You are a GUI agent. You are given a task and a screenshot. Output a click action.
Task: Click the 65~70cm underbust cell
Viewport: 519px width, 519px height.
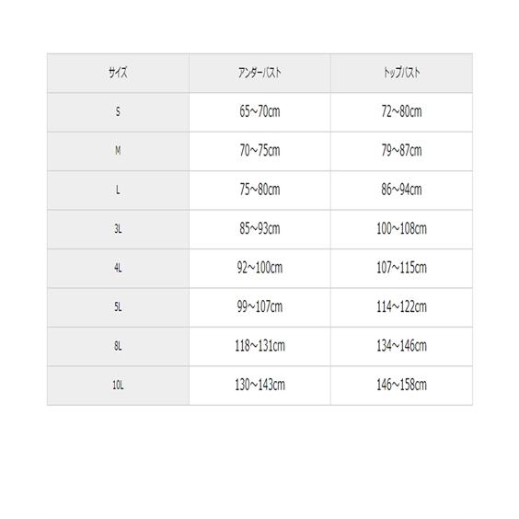[259, 112]
